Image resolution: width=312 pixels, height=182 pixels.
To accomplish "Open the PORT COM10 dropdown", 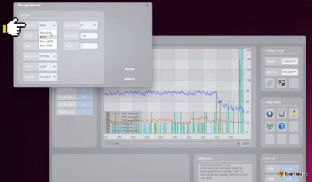I will [289, 61].
